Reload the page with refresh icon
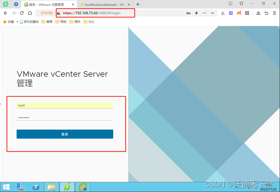The width and height of the screenshot is (280, 192). pyautogui.click(x=22, y=13)
